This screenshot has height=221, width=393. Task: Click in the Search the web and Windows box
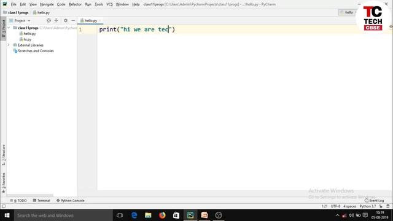coord(63,215)
